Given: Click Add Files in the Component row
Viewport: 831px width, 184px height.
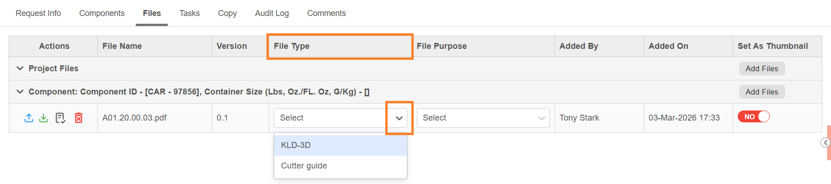Looking at the screenshot, I should pos(762,92).
